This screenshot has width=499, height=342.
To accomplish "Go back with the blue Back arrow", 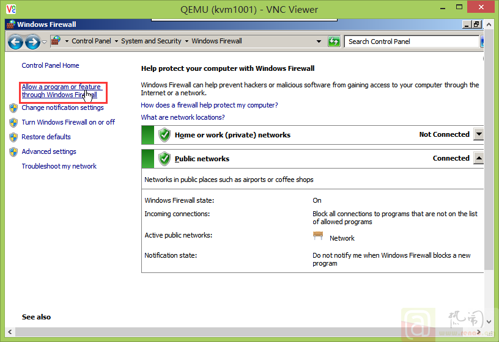I will [x=15, y=42].
